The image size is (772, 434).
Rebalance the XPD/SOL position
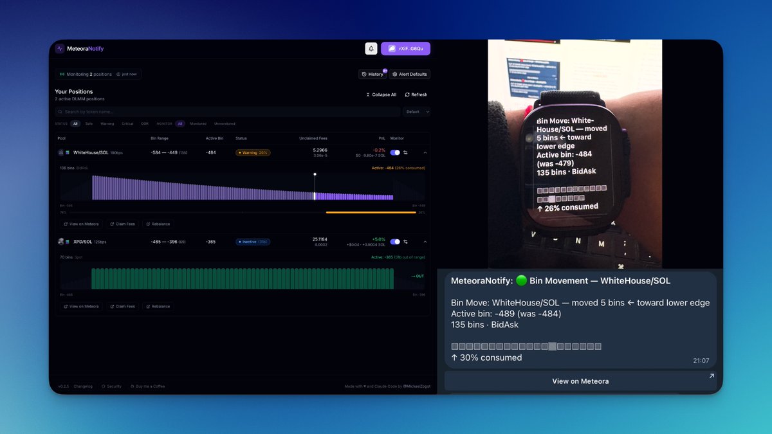pyautogui.click(x=158, y=306)
